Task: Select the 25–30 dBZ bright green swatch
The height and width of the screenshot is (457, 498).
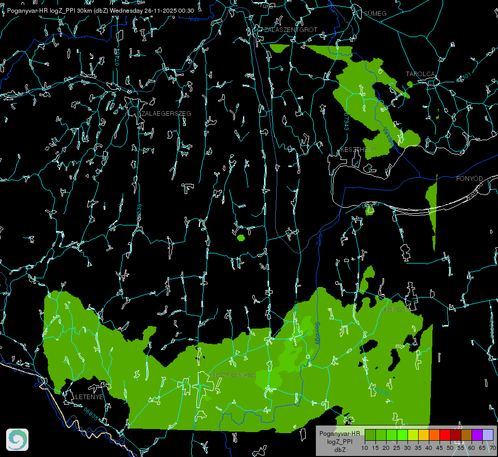Action: point(402,435)
